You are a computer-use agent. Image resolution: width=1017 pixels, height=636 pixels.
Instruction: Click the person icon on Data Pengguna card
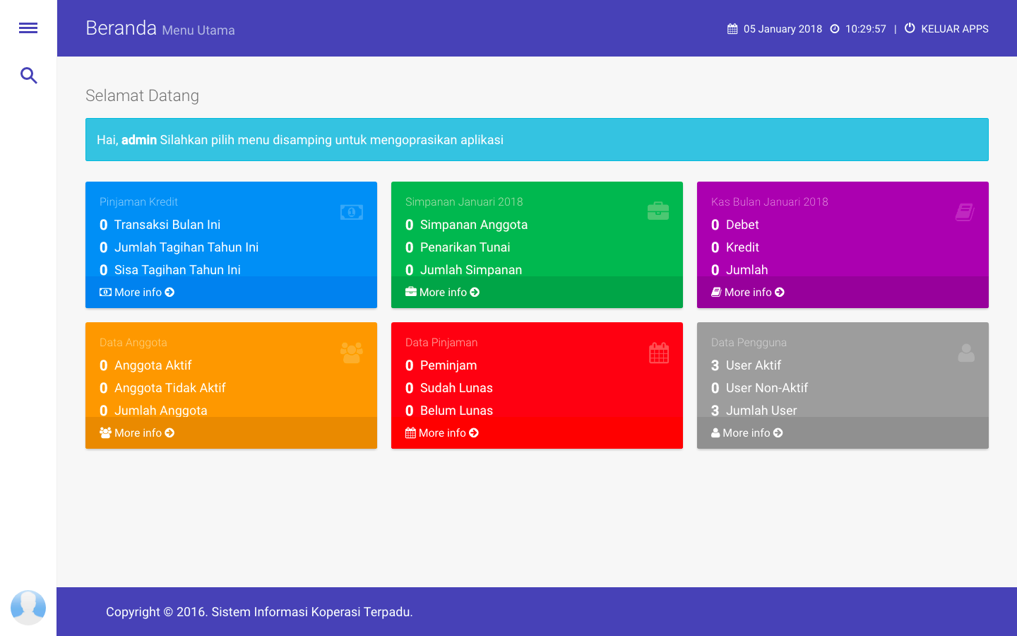(x=965, y=353)
